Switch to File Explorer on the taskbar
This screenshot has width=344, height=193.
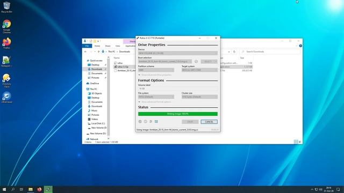31,189
